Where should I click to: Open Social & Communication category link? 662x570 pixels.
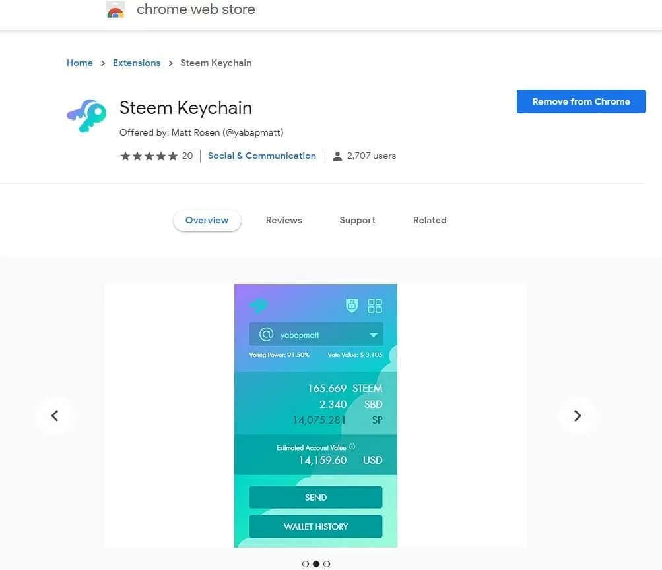[262, 156]
